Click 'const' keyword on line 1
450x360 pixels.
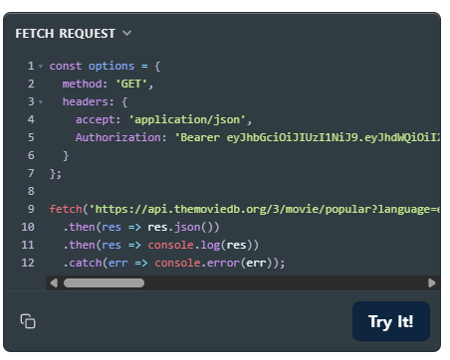[66, 66]
